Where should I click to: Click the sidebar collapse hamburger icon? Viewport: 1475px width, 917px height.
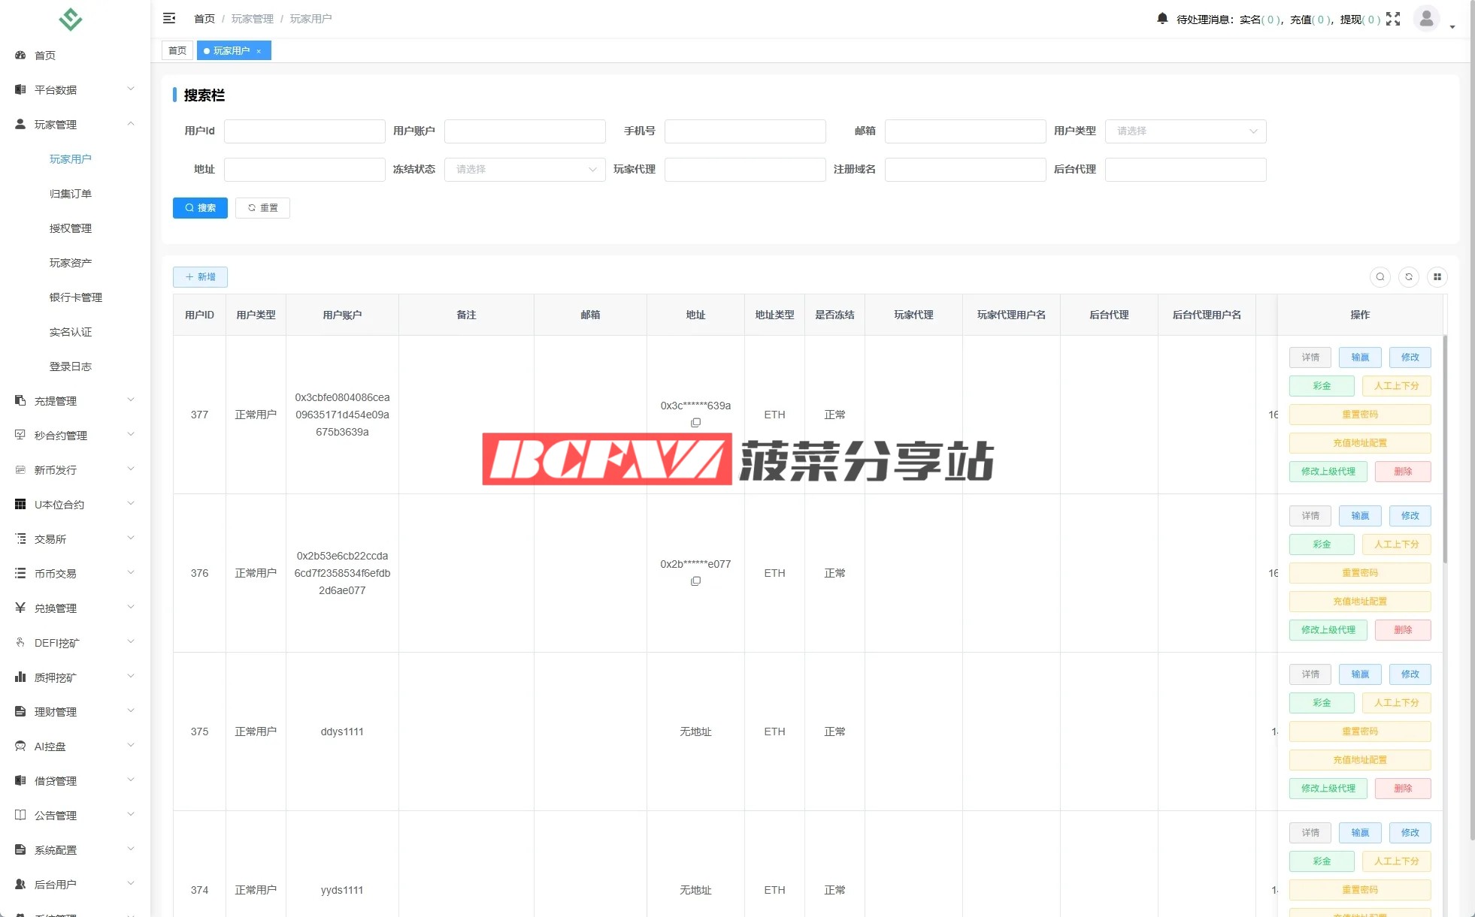point(169,18)
